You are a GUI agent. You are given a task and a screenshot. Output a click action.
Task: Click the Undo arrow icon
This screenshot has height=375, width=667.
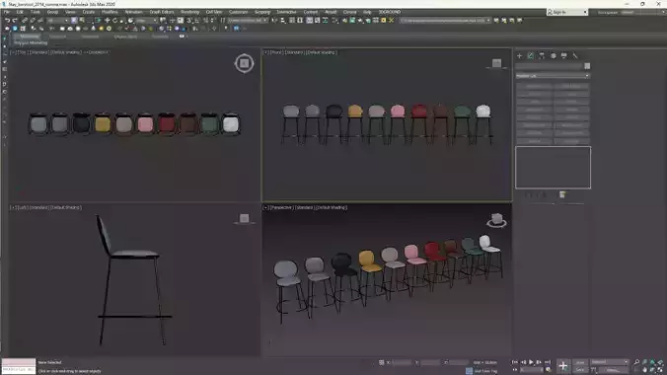(7, 20)
